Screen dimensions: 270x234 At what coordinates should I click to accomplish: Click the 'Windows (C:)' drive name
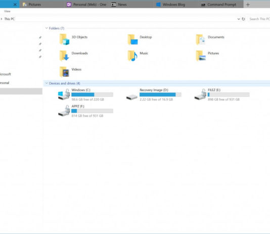pyautogui.click(x=81, y=90)
